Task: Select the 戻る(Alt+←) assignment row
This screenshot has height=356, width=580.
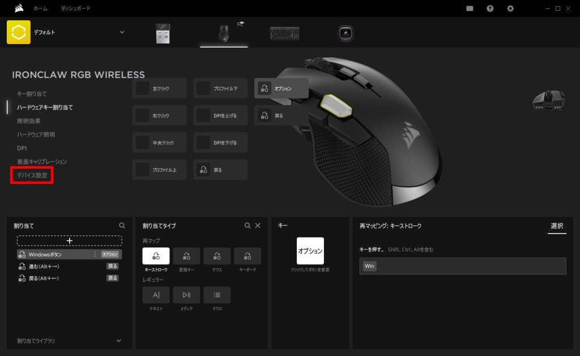Action: click(x=70, y=278)
